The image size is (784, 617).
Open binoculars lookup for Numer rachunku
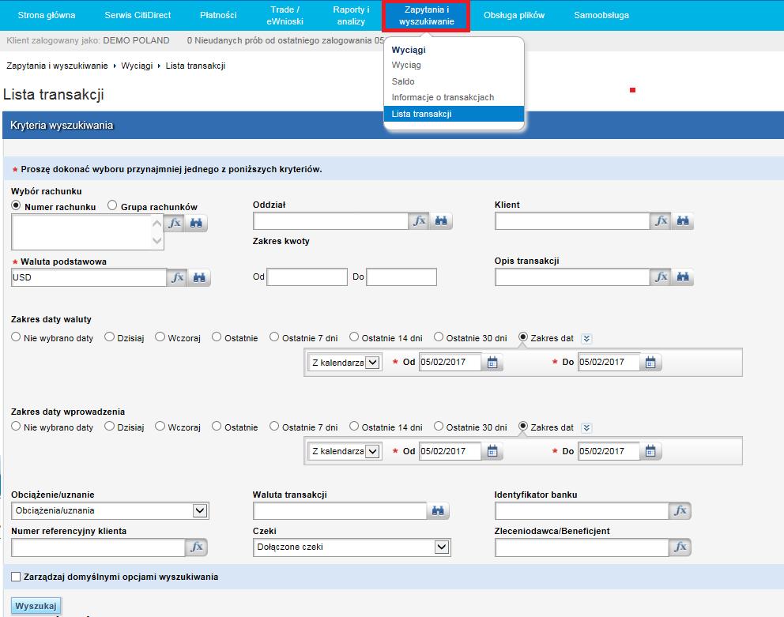[196, 223]
